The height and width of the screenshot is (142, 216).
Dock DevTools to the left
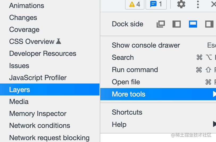point(176,24)
